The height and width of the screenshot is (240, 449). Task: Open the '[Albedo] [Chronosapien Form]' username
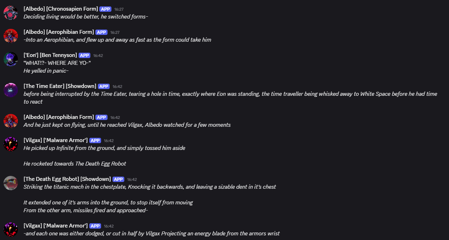click(60, 9)
